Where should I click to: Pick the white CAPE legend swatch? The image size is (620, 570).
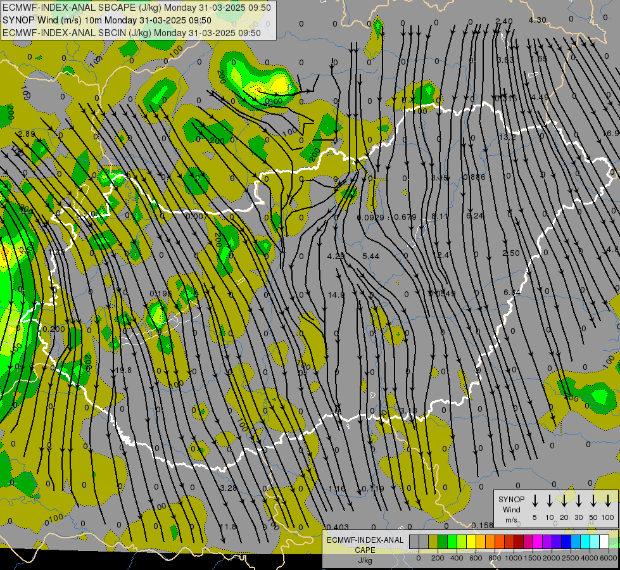coord(604,542)
